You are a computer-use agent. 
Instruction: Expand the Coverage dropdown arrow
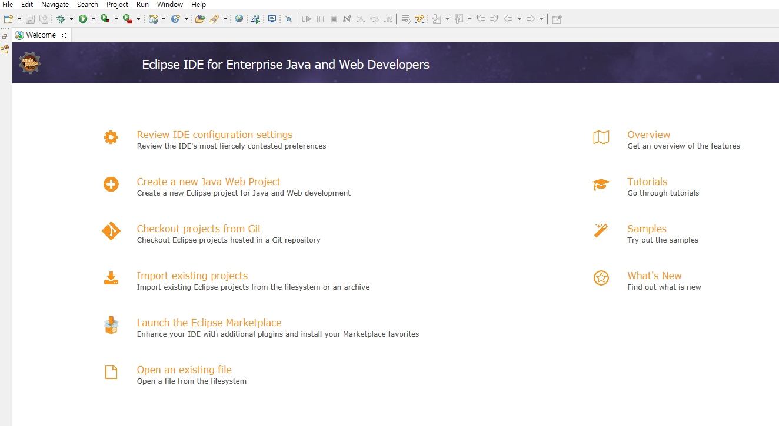(x=116, y=19)
